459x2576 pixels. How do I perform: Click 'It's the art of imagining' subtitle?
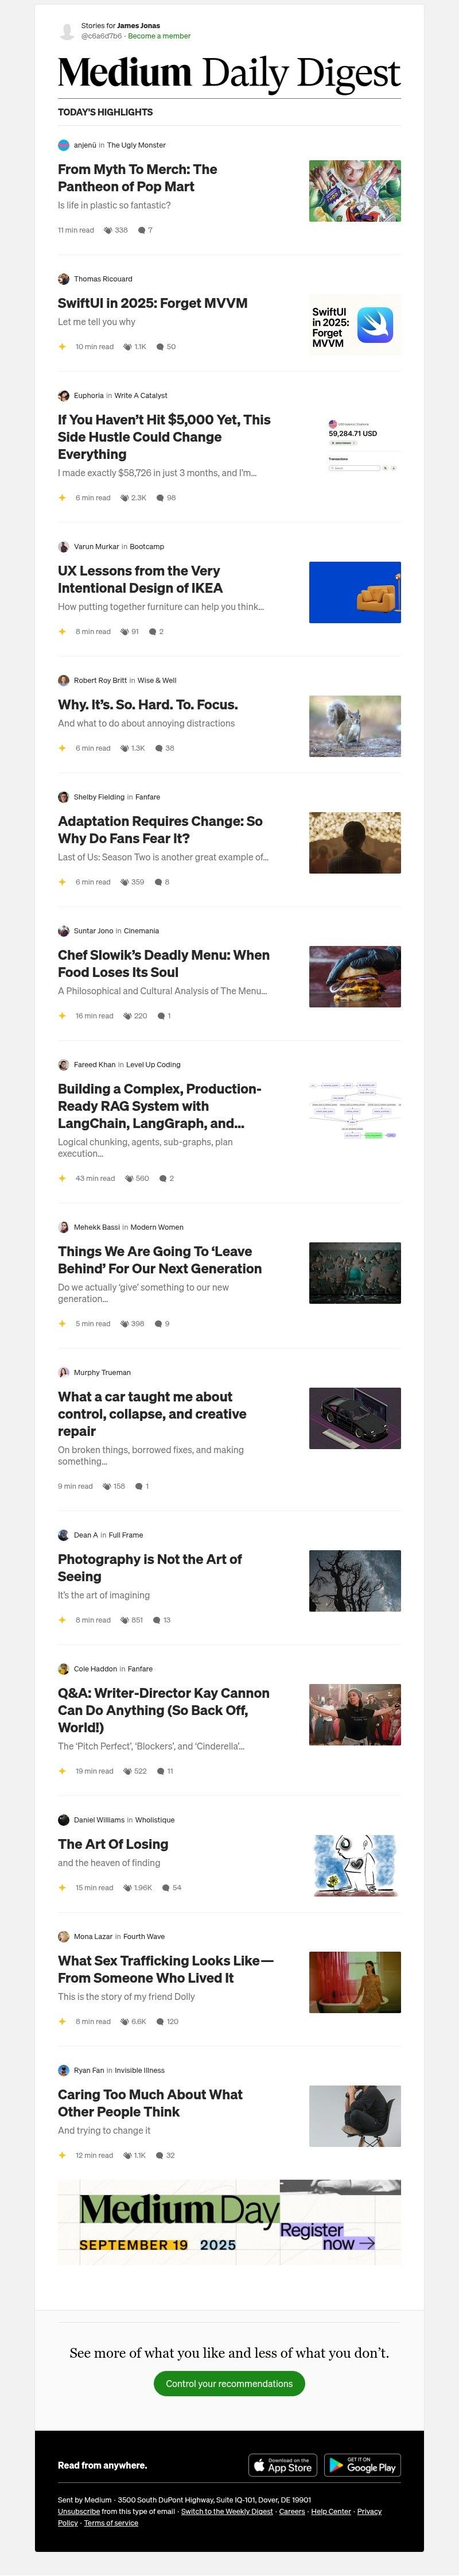[104, 1596]
